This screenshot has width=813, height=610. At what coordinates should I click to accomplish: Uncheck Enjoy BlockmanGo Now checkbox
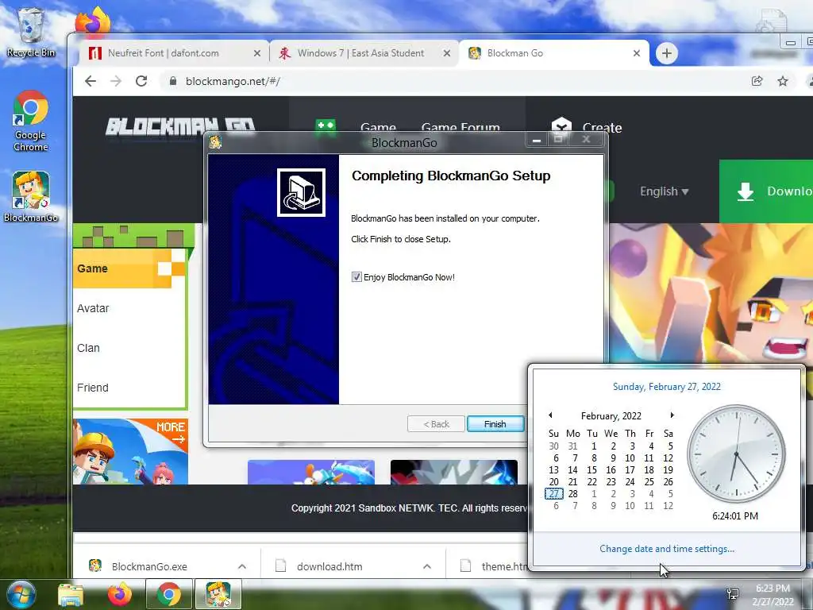[356, 277]
